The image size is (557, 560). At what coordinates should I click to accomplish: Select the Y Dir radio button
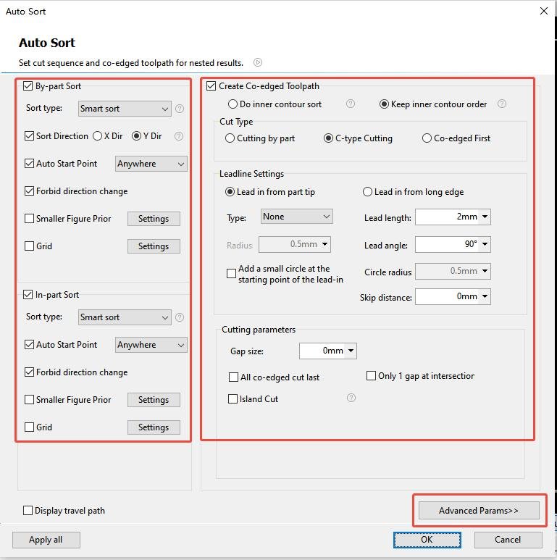click(x=136, y=136)
